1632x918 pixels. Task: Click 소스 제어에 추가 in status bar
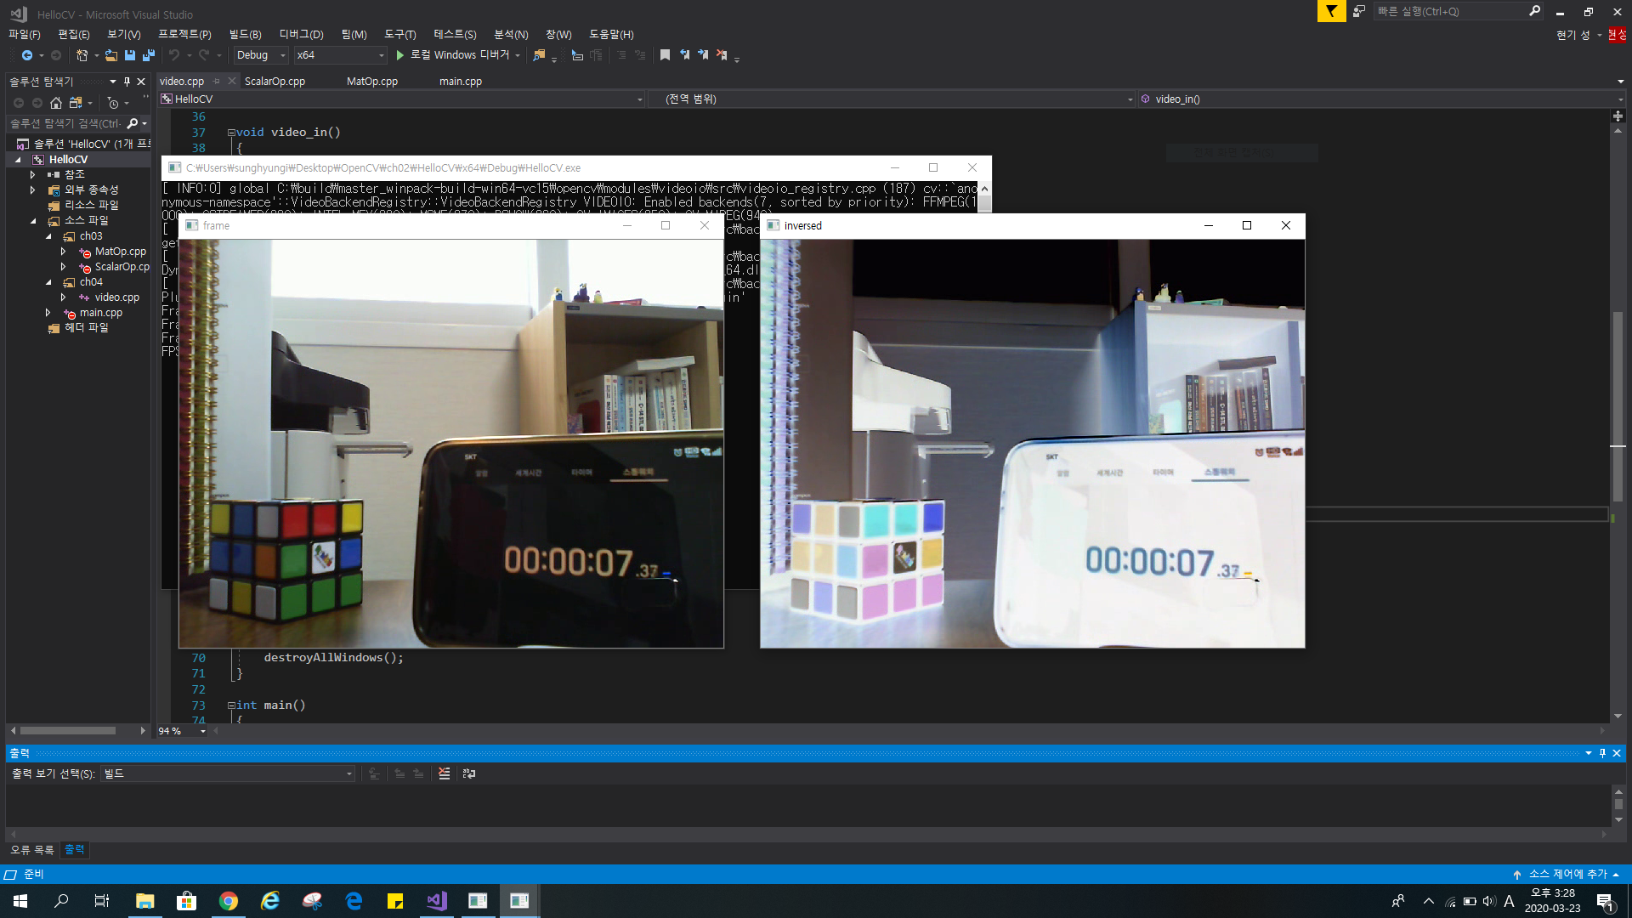pos(1567,874)
